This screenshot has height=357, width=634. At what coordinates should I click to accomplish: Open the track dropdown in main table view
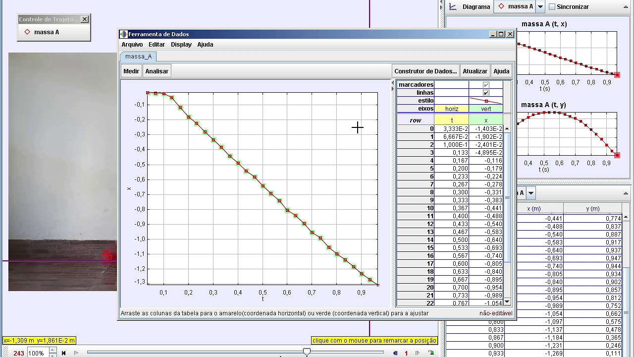(x=531, y=193)
